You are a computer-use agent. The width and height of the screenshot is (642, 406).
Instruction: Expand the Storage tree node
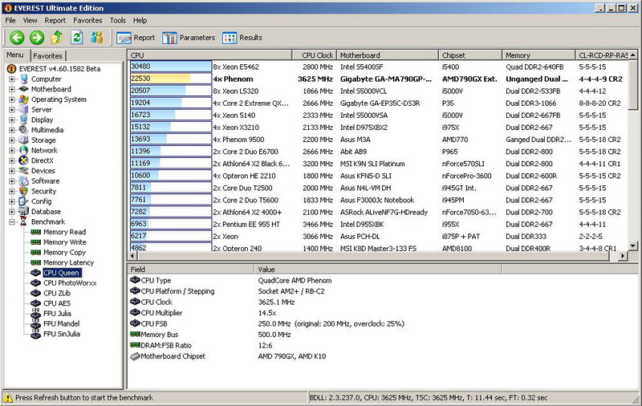point(12,140)
